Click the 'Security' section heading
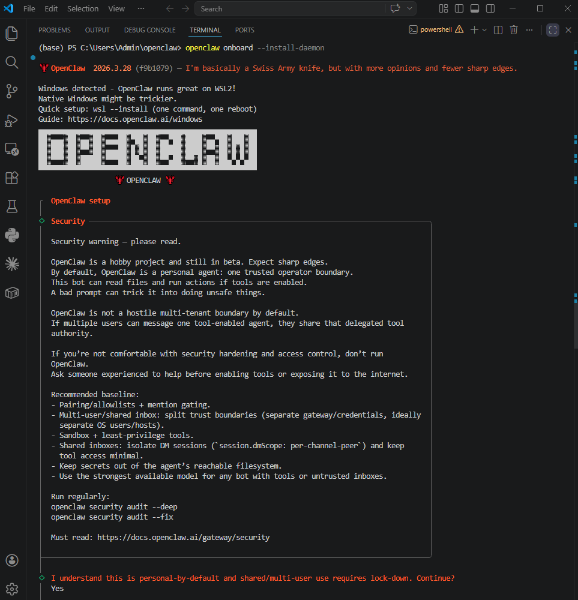The image size is (578, 600). click(68, 221)
